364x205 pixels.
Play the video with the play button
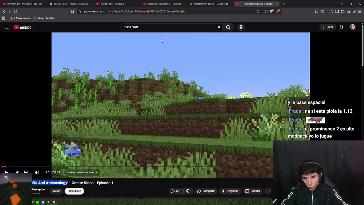pos(6,172)
